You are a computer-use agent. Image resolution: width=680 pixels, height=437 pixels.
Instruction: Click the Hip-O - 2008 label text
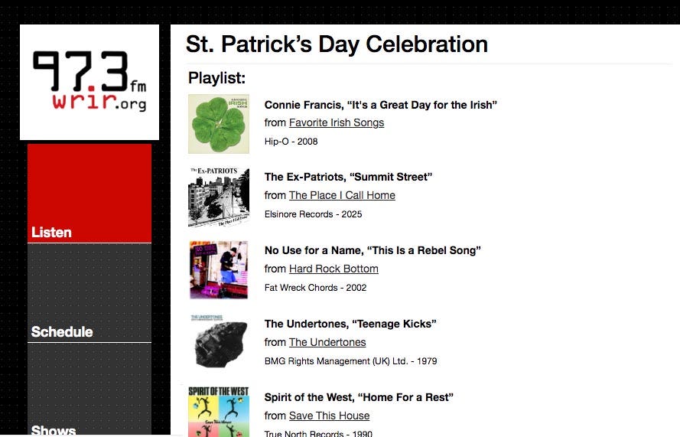291,142
